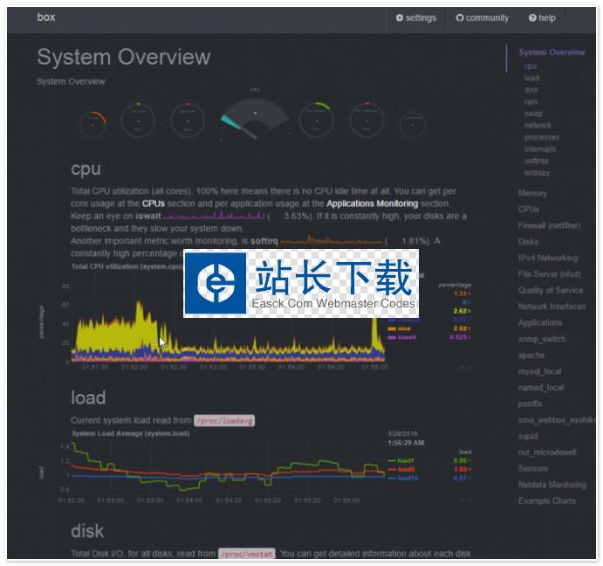Jump to interrupts in the sidebar submenu
Image resolution: width=603 pixels, height=566 pixels.
540,149
